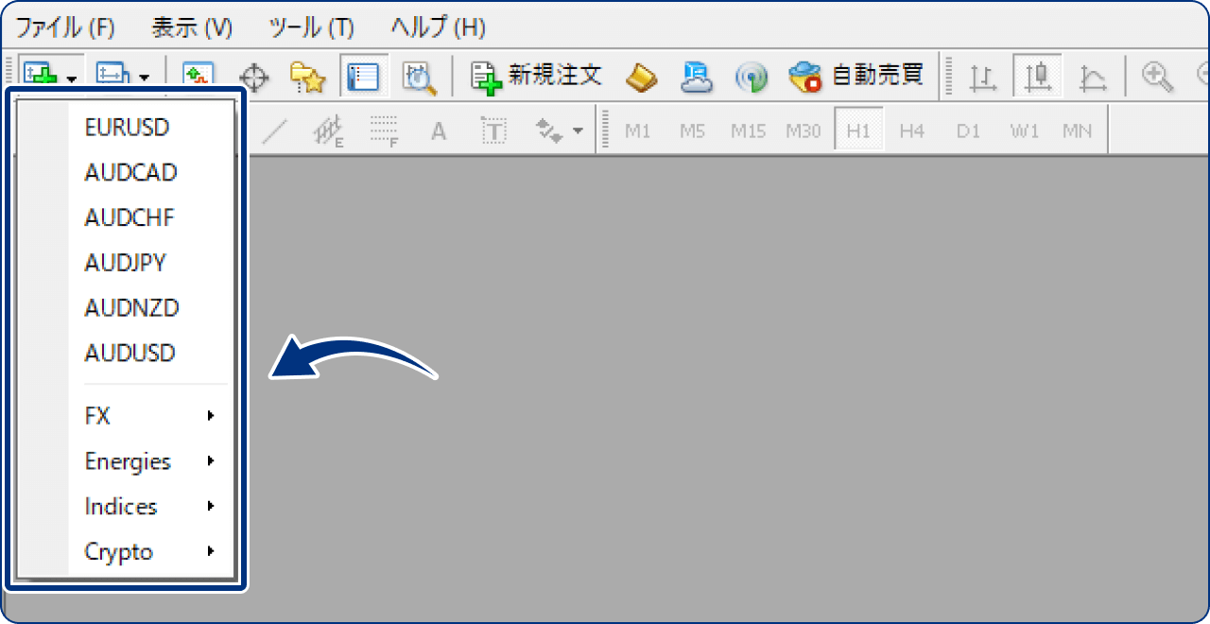
Task: Click the 新規注文 new order button
Action: click(537, 77)
